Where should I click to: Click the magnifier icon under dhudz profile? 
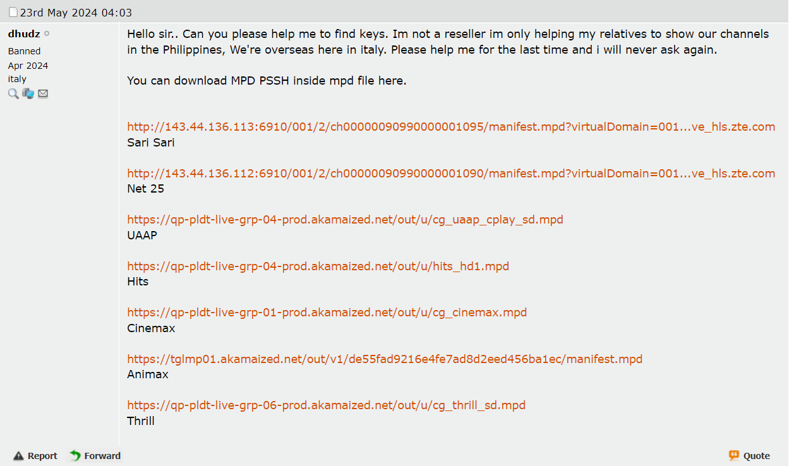click(x=13, y=93)
